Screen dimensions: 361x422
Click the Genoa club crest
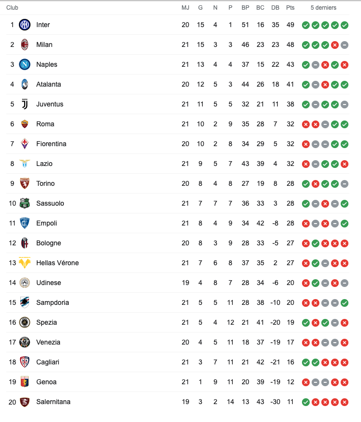(25, 382)
